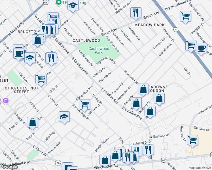
Task: Open shopping bag marker at Highland Park end
Action: click(143, 89)
